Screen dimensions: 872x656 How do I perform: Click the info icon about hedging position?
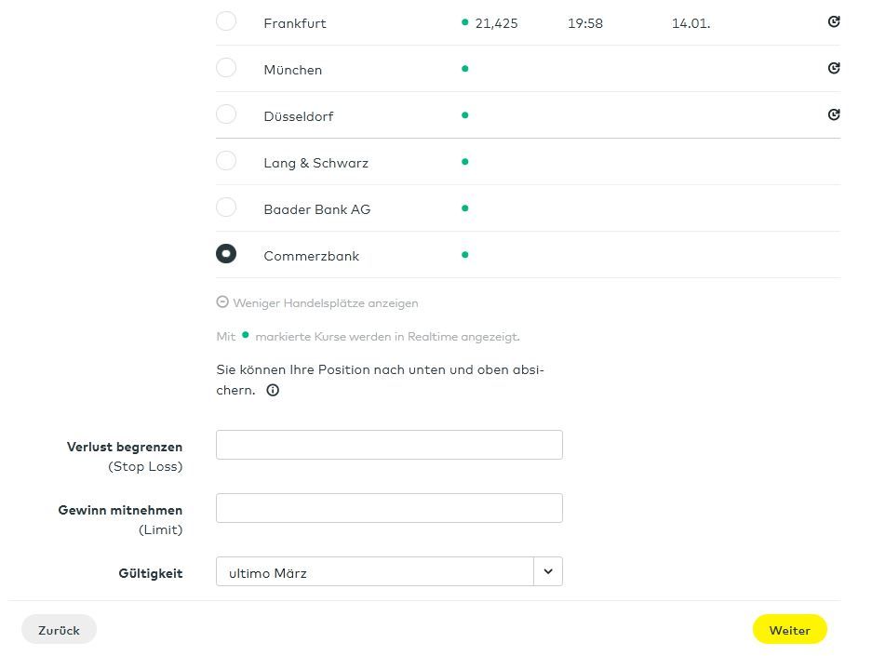point(273,391)
